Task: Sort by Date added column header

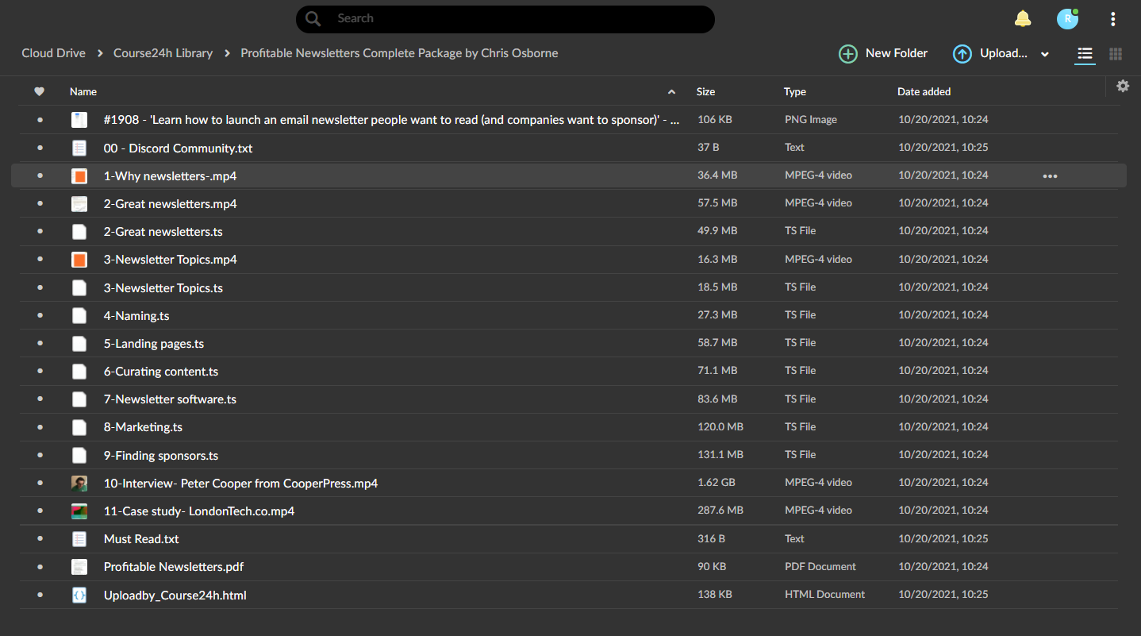Action: point(924,91)
